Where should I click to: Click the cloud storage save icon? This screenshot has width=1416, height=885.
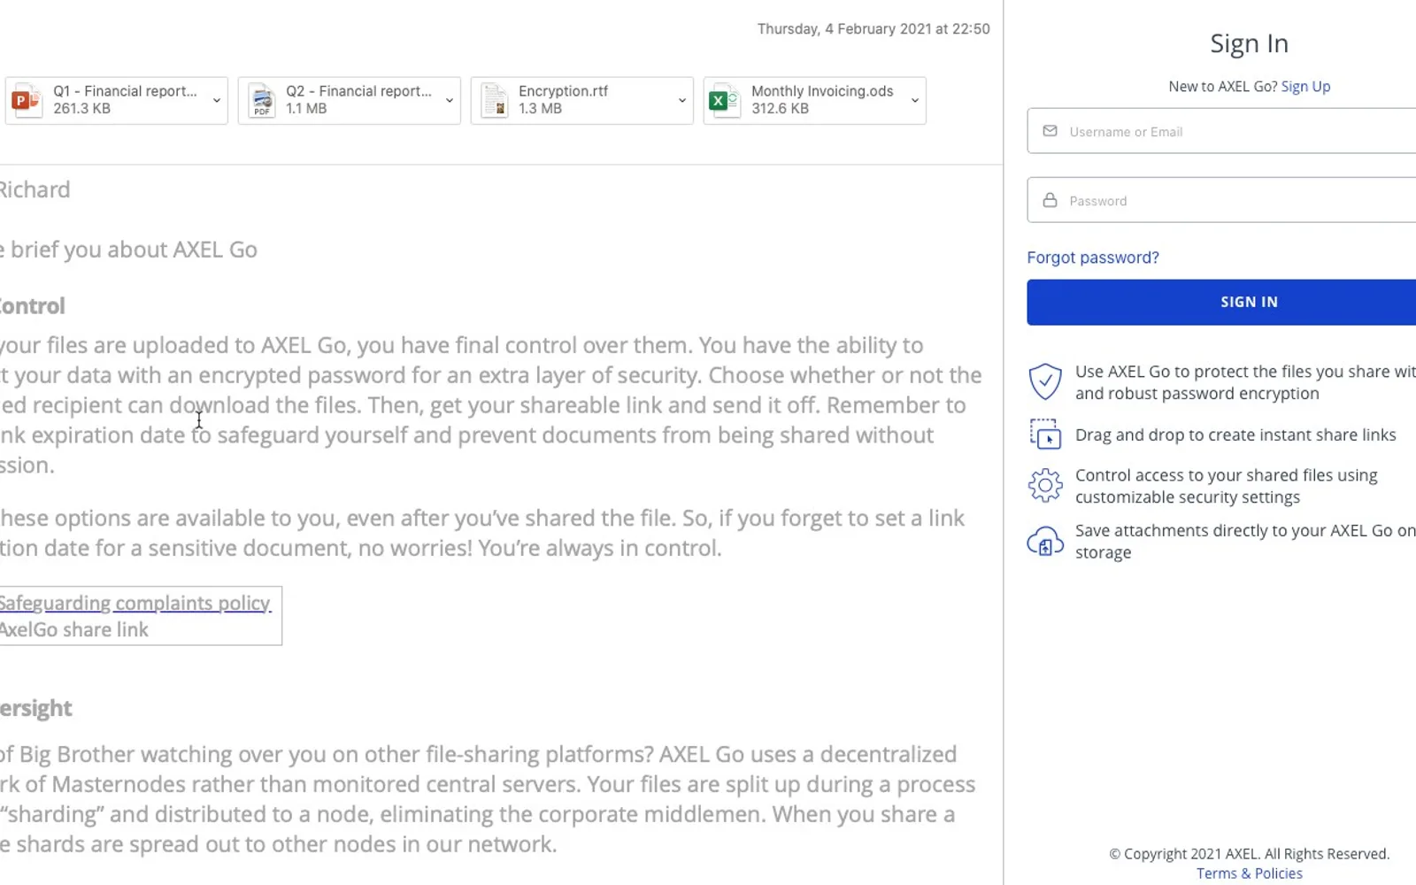[1045, 541]
